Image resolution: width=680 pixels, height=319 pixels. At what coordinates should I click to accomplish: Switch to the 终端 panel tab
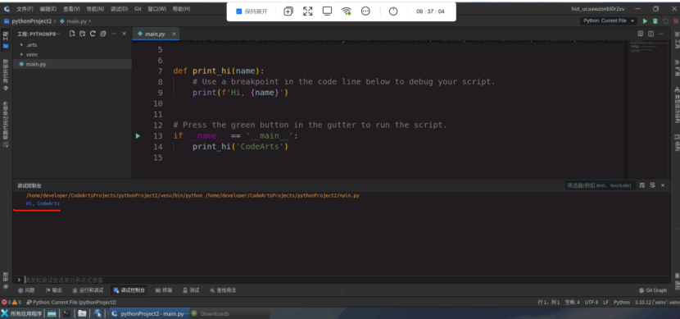point(164,290)
